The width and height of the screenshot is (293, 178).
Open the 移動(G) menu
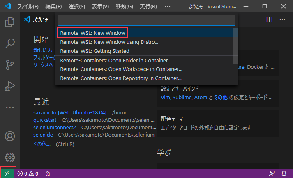pos(124,7)
